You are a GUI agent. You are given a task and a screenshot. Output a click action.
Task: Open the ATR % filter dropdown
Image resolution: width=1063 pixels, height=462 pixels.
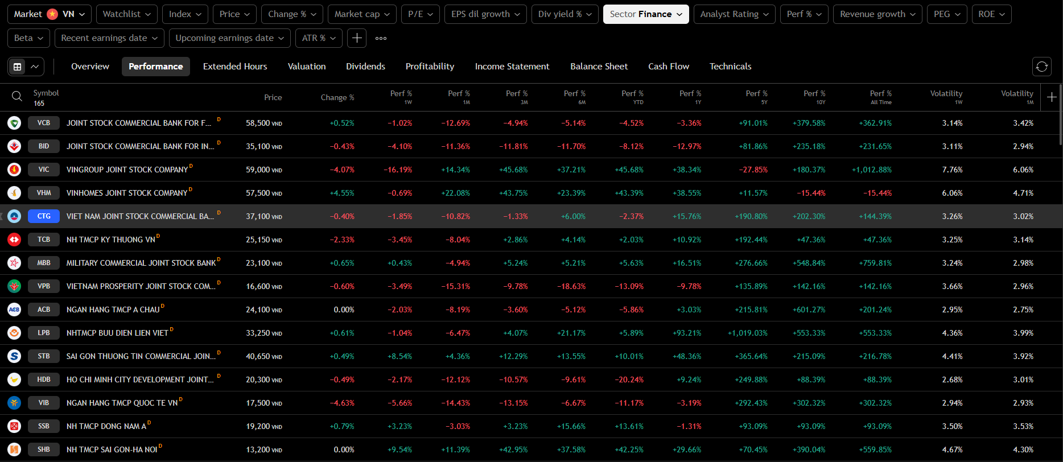[319, 38]
